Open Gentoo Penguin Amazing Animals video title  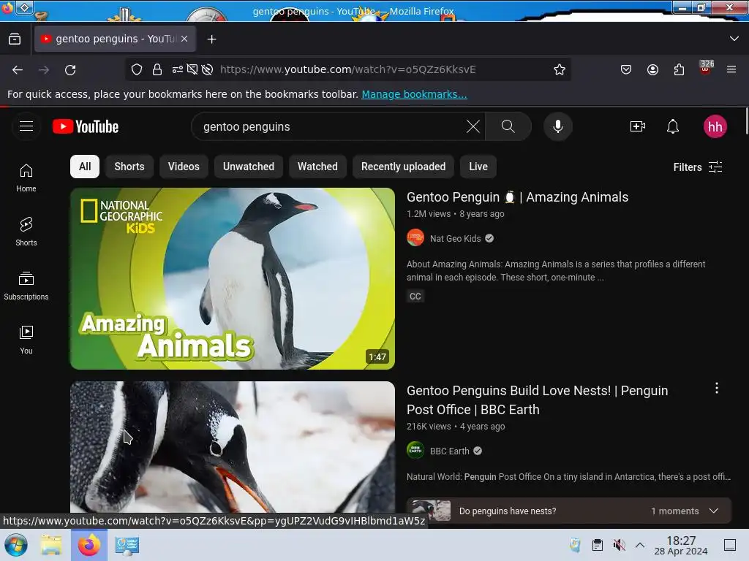click(517, 197)
